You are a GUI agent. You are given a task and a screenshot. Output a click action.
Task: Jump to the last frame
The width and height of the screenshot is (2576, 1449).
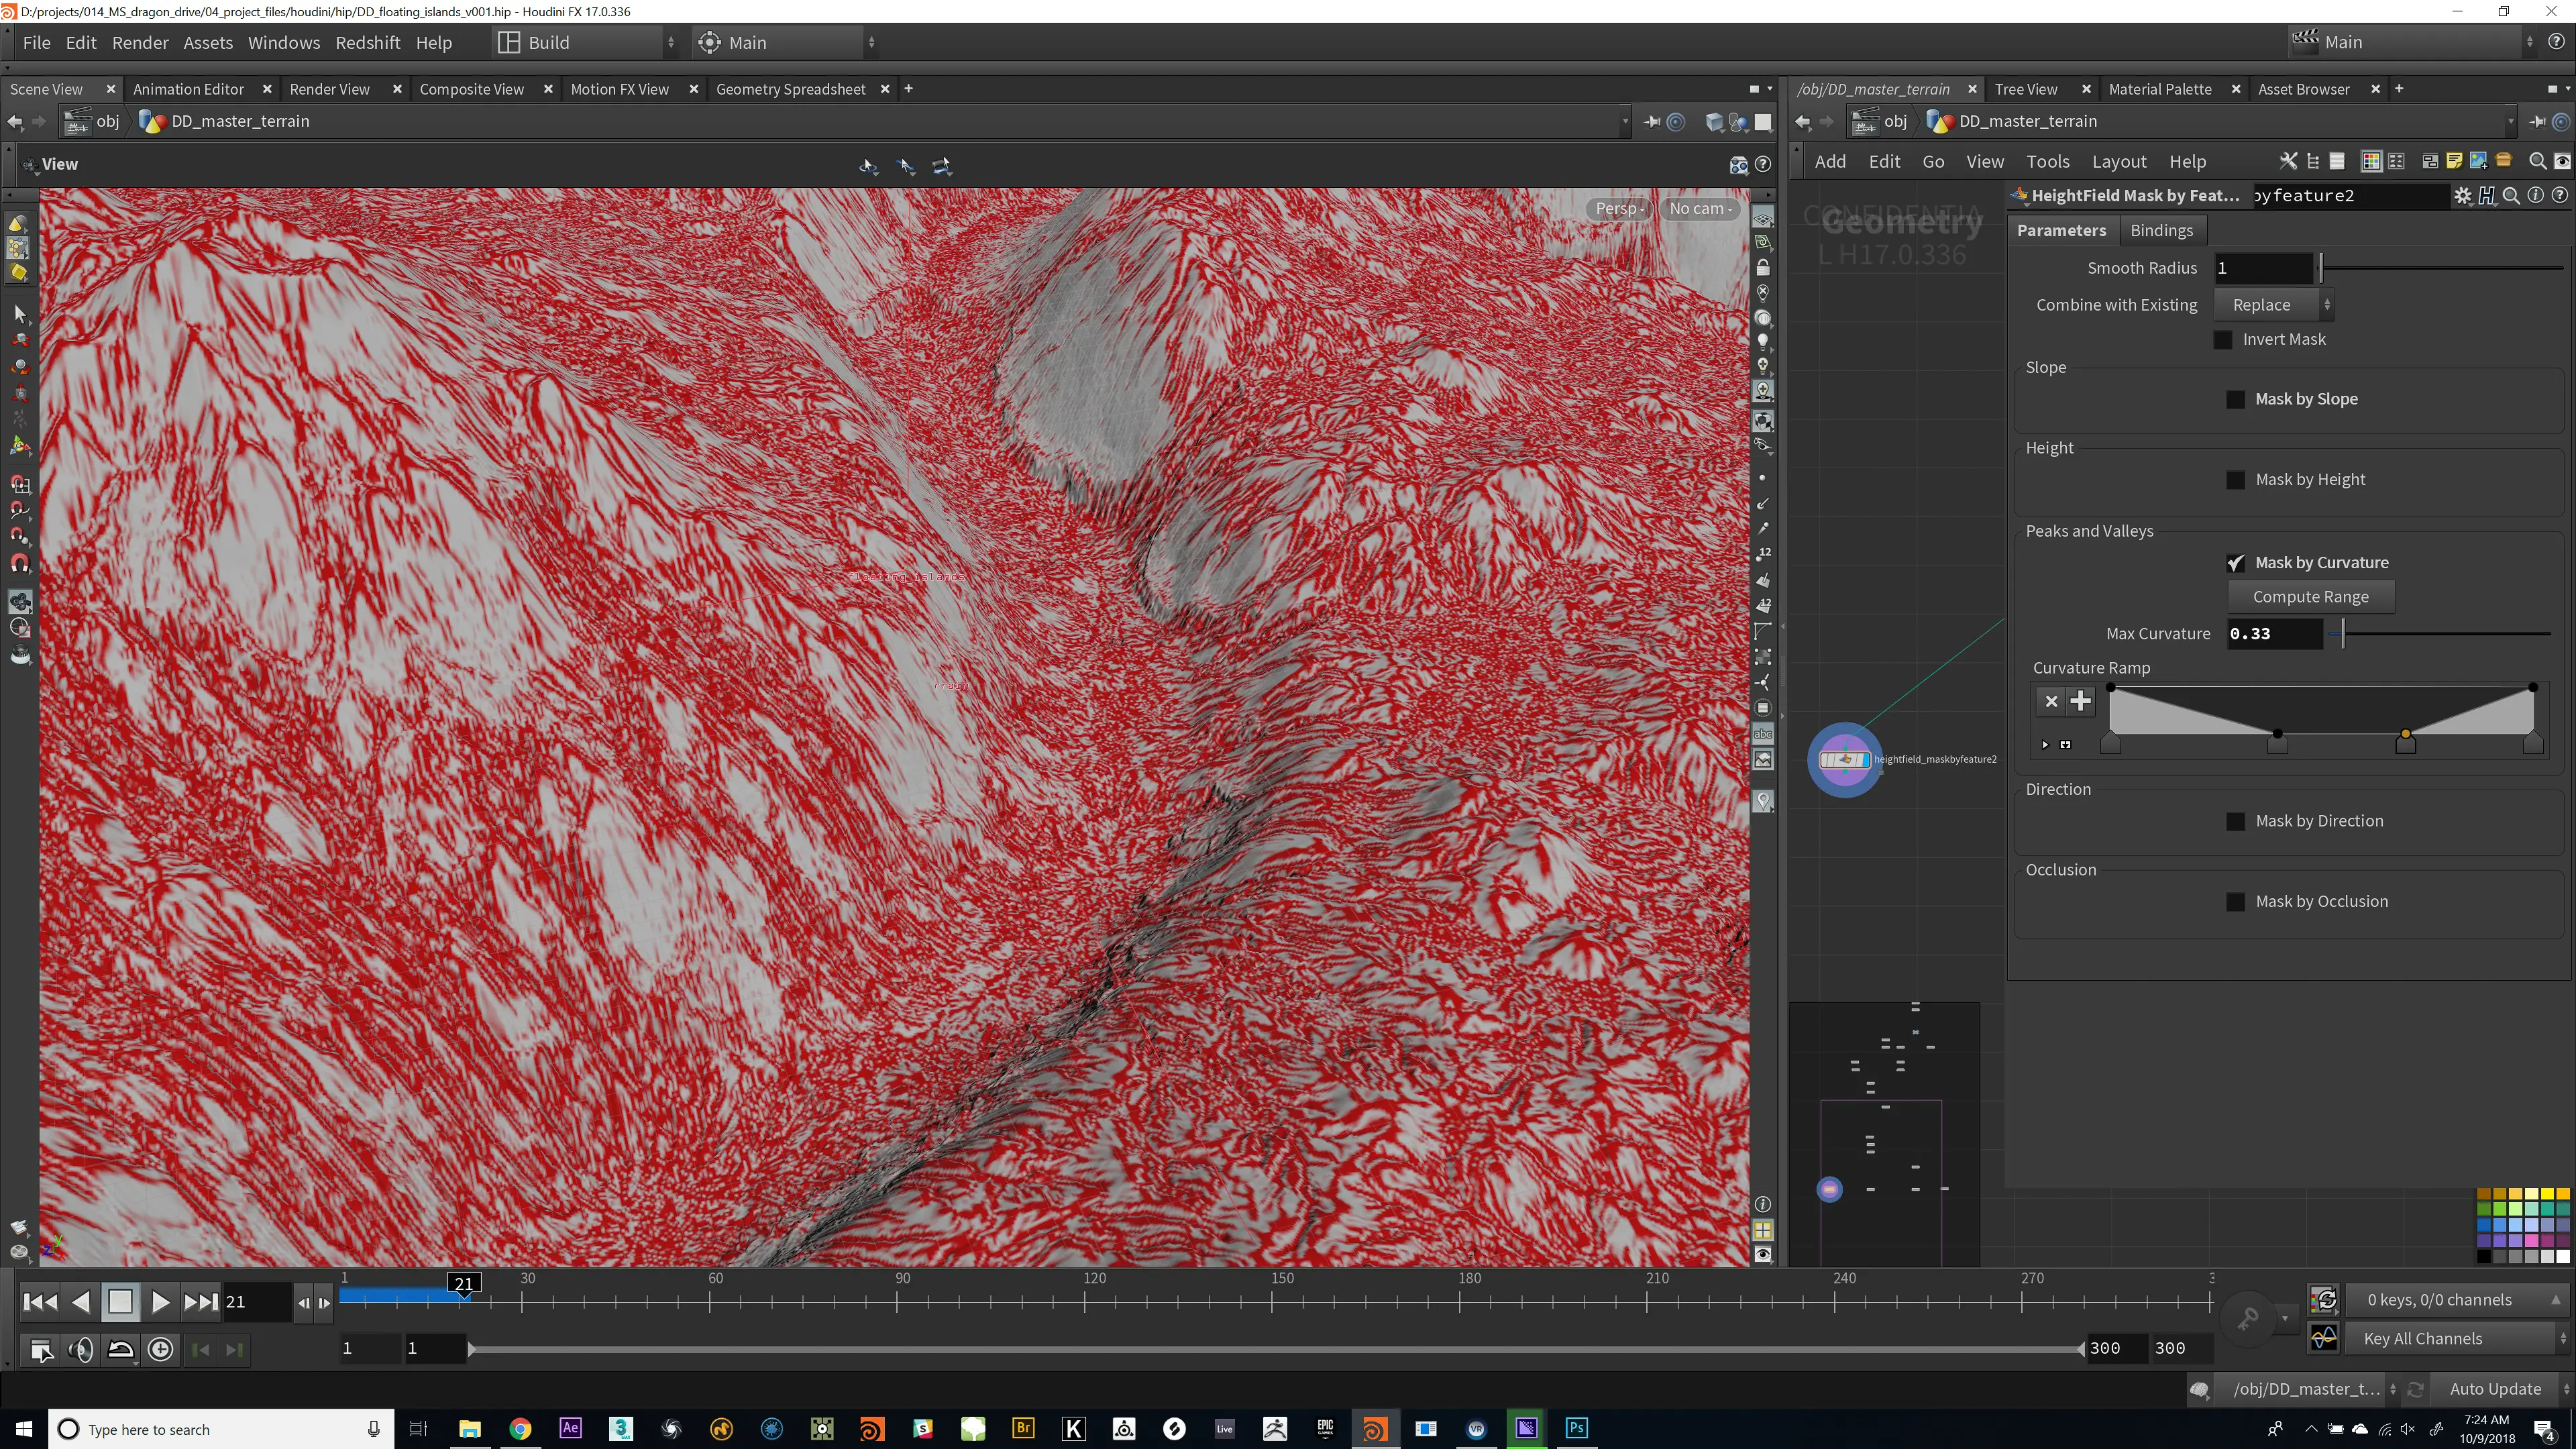click(200, 1302)
